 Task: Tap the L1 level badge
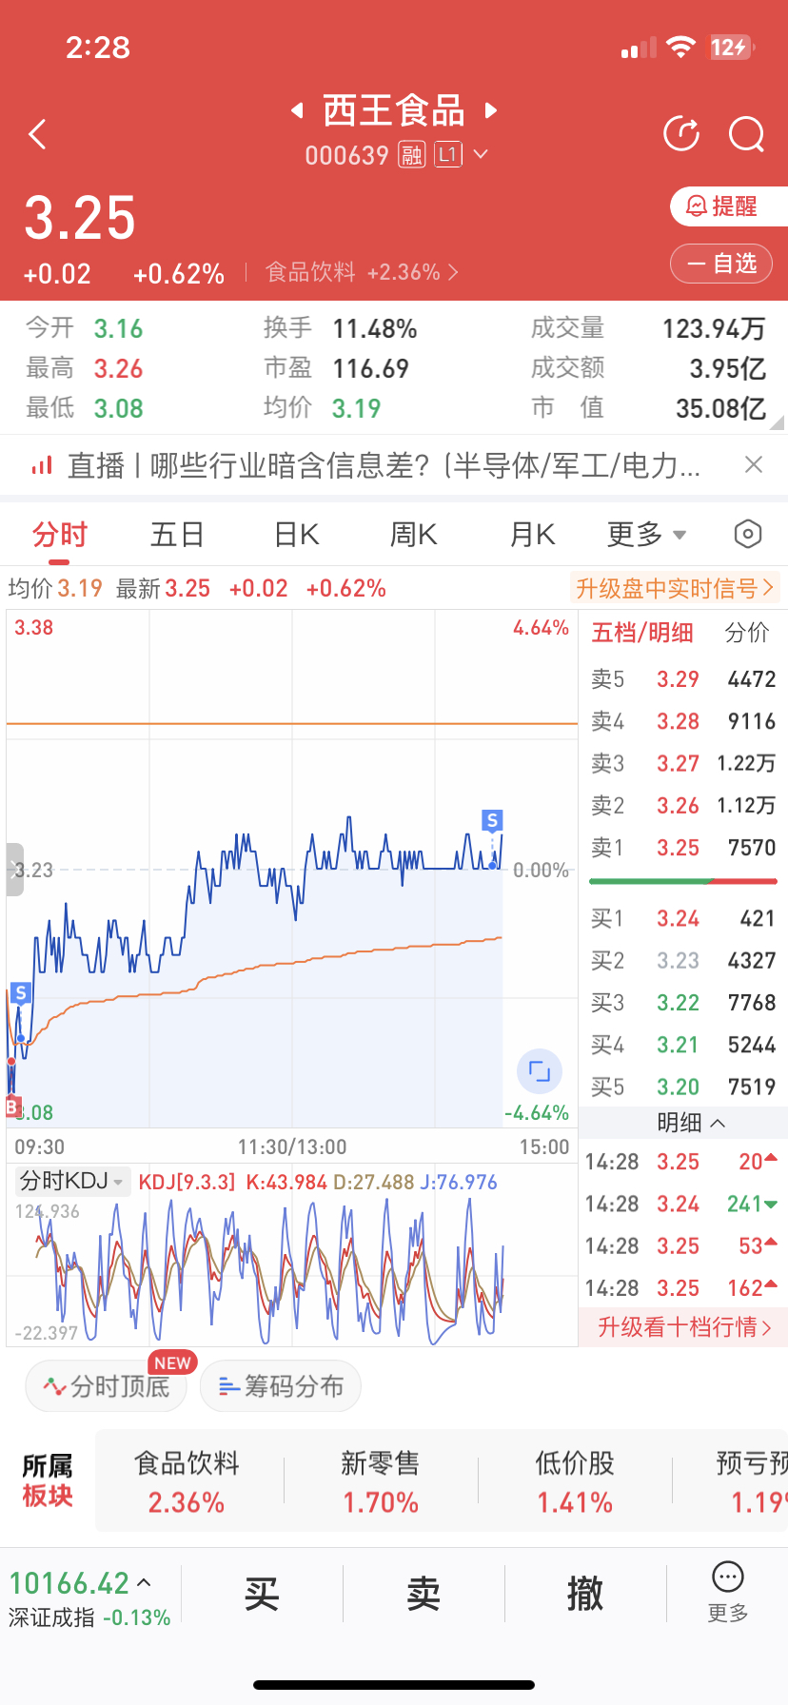click(x=448, y=154)
